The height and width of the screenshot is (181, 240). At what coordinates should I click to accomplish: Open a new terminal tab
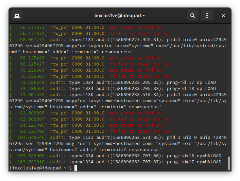(x=17, y=16)
